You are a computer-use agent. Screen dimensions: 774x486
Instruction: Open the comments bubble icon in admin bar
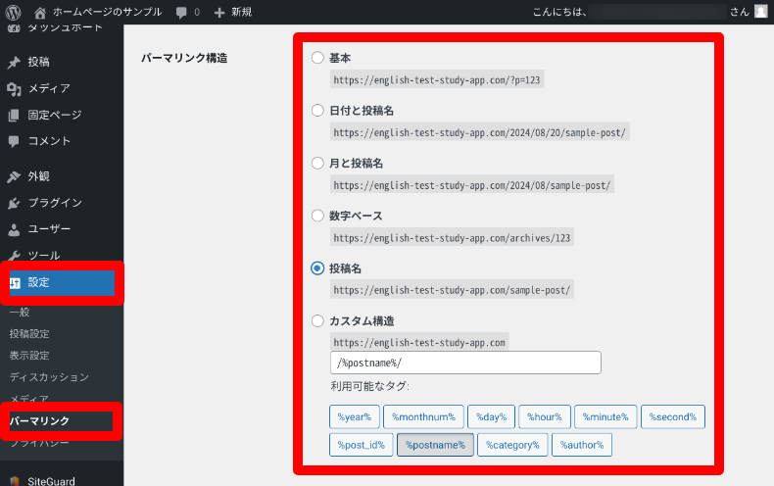click(181, 13)
